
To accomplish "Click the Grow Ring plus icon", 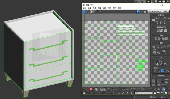I will [123, 89].
